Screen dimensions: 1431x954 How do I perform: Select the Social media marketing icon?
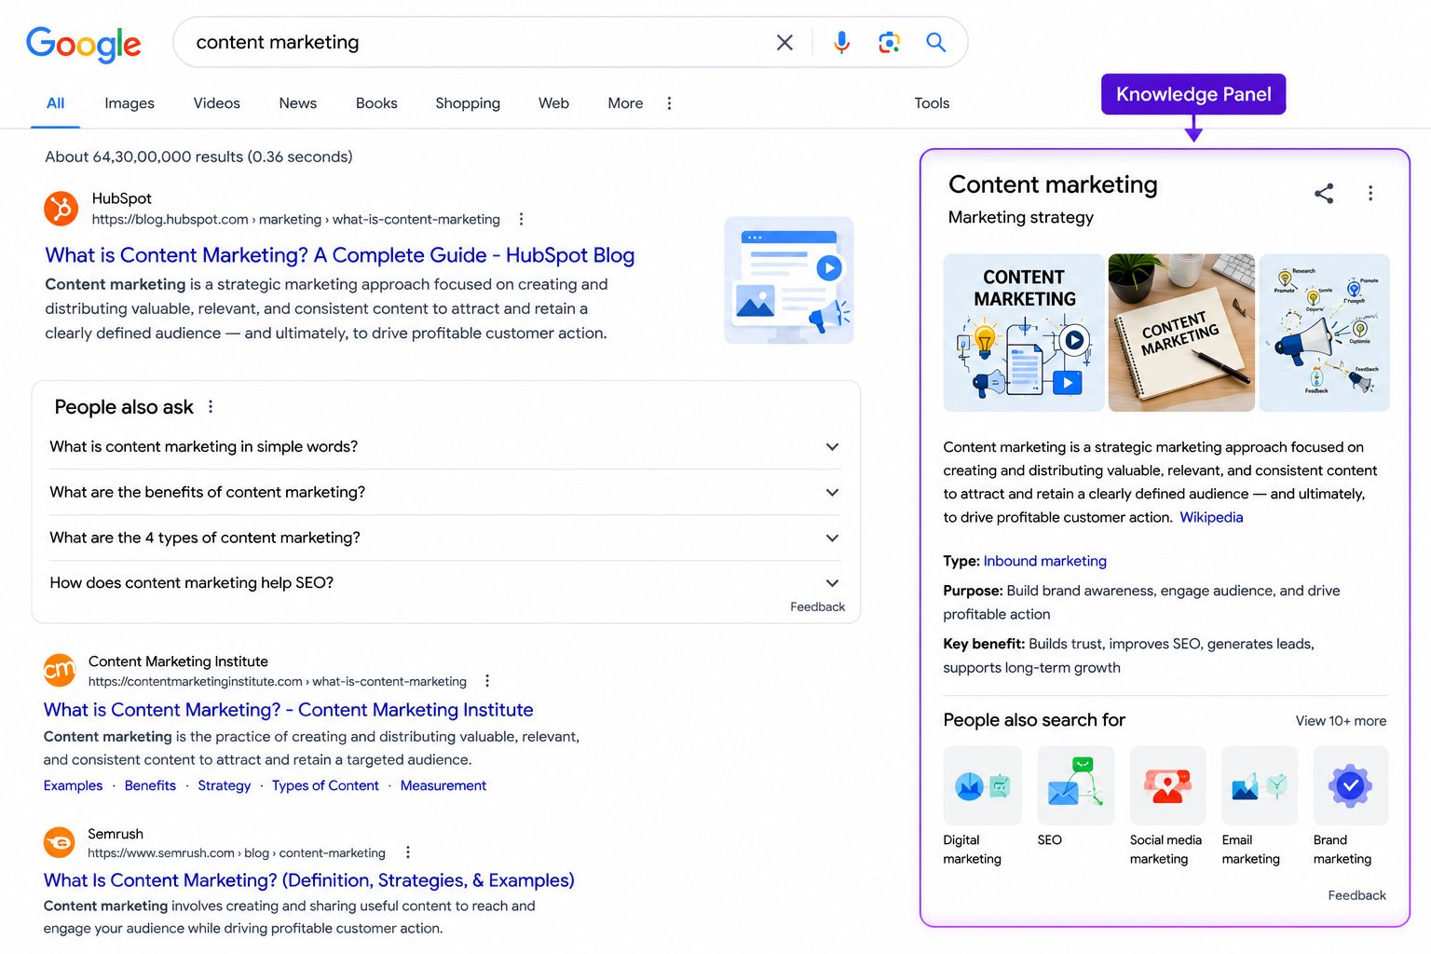(x=1167, y=785)
